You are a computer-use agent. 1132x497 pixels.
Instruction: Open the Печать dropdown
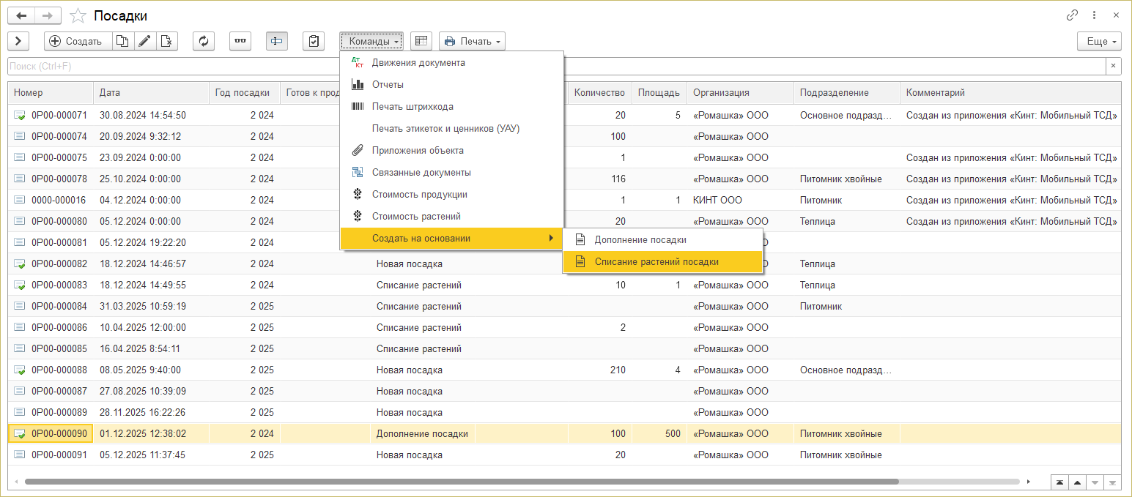pyautogui.click(x=472, y=41)
